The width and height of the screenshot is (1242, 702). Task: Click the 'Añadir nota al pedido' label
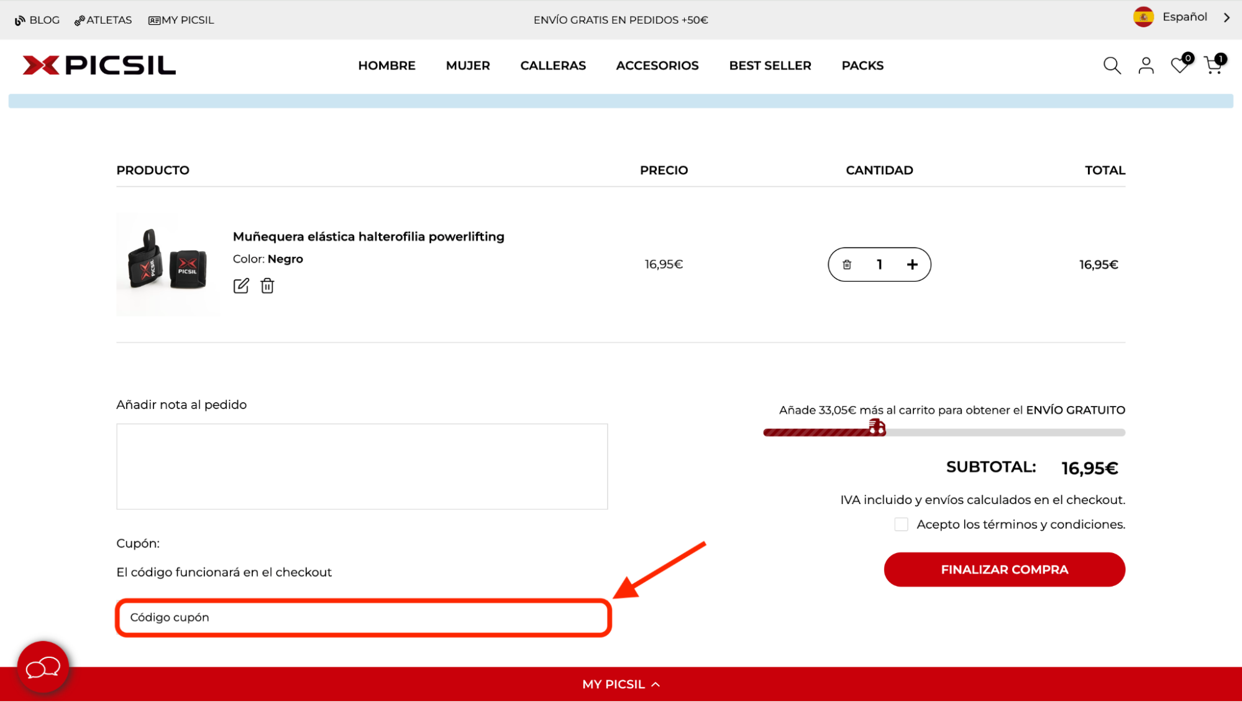click(181, 405)
